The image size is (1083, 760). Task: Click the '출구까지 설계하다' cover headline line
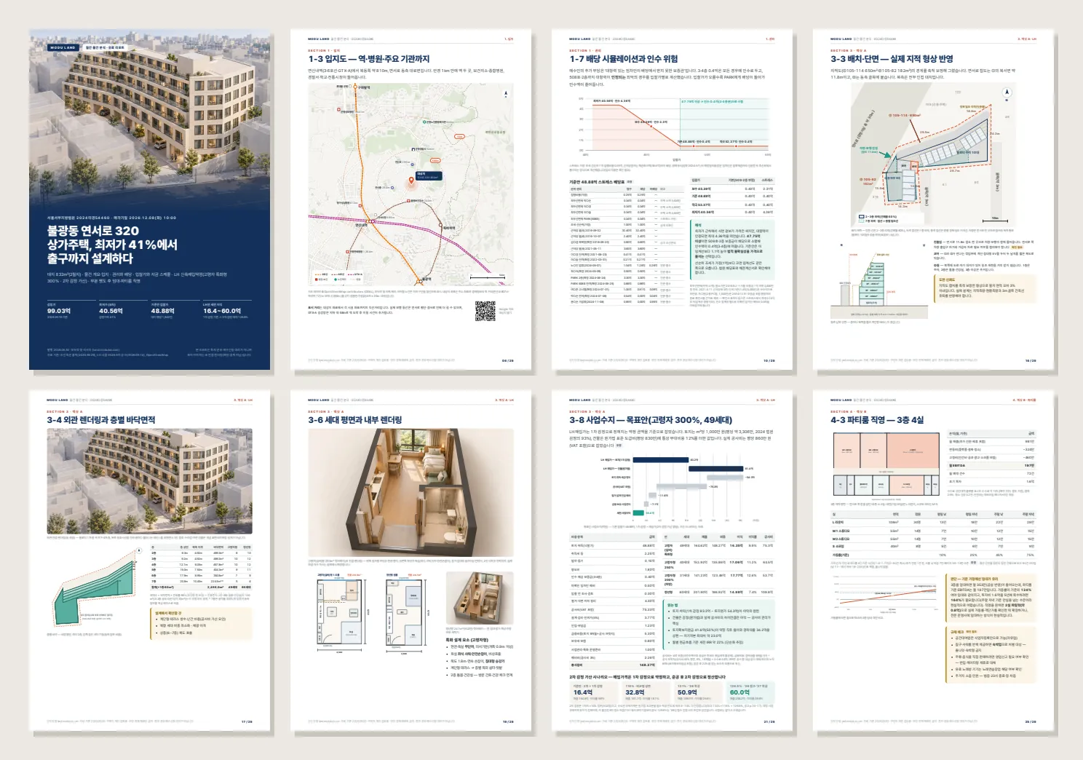point(90,258)
